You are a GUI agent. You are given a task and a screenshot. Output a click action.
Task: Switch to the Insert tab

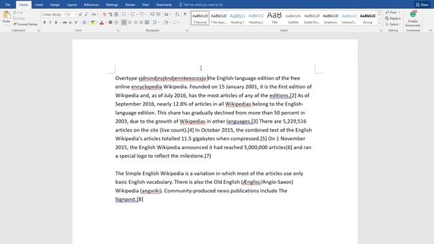click(39, 5)
